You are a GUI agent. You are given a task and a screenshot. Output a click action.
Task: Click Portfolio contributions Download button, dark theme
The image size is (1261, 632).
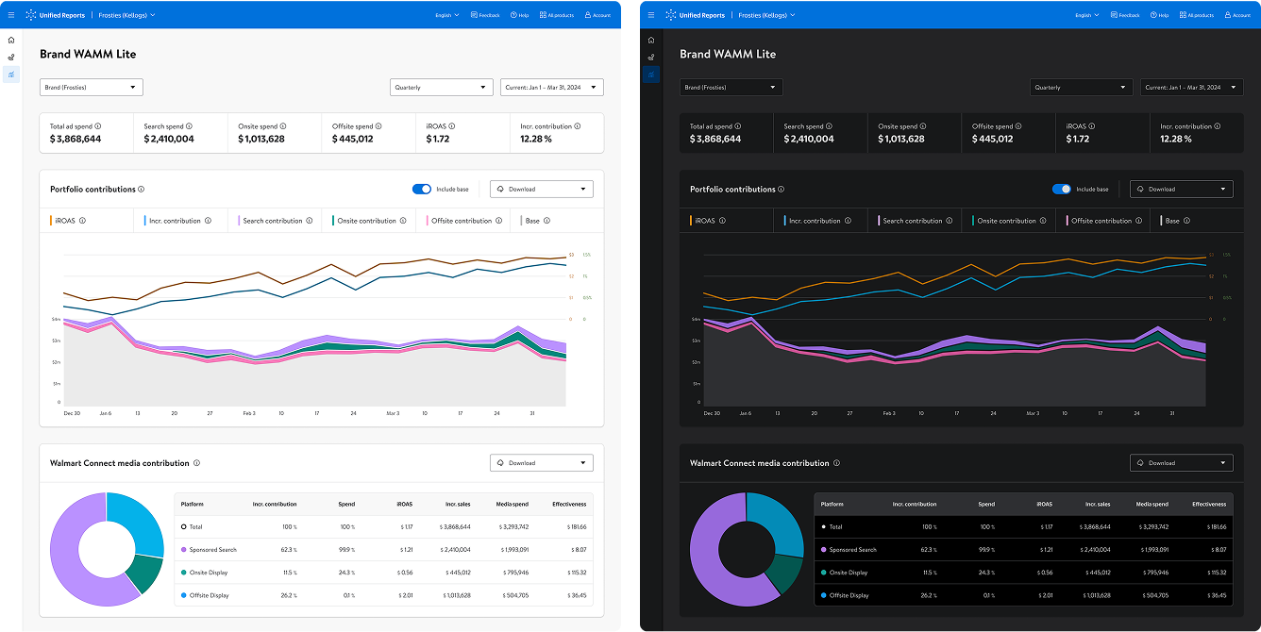tap(1181, 190)
